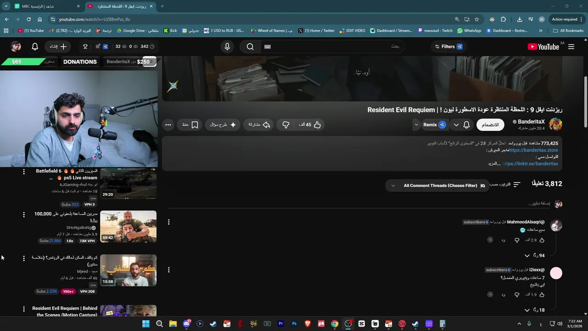The height and width of the screenshot is (331, 588).
Task: Open the 59:42 SHoNgxBoNg video thumbnail
Action: point(128,227)
